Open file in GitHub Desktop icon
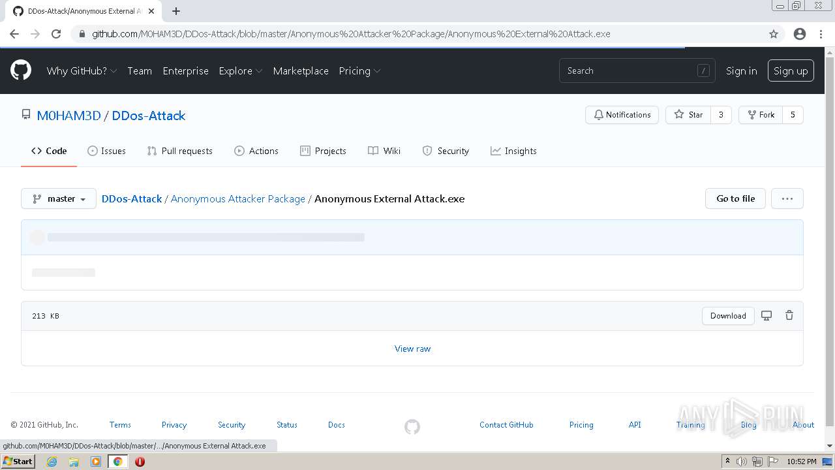The height and width of the screenshot is (470, 835). [x=767, y=316]
